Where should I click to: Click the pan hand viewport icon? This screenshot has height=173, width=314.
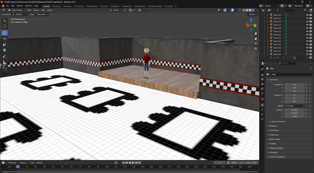255,39
